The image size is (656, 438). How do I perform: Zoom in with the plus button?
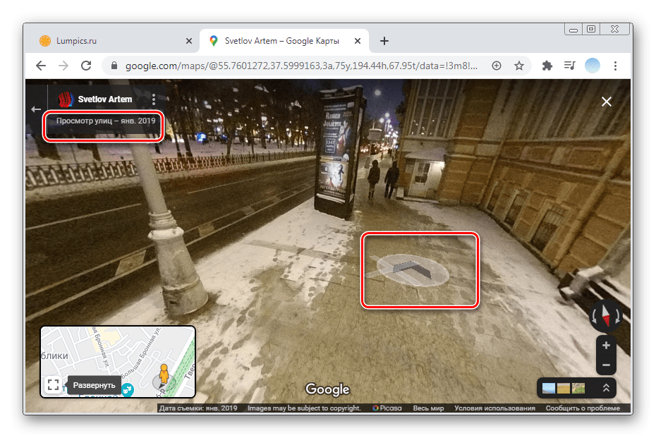[606, 346]
